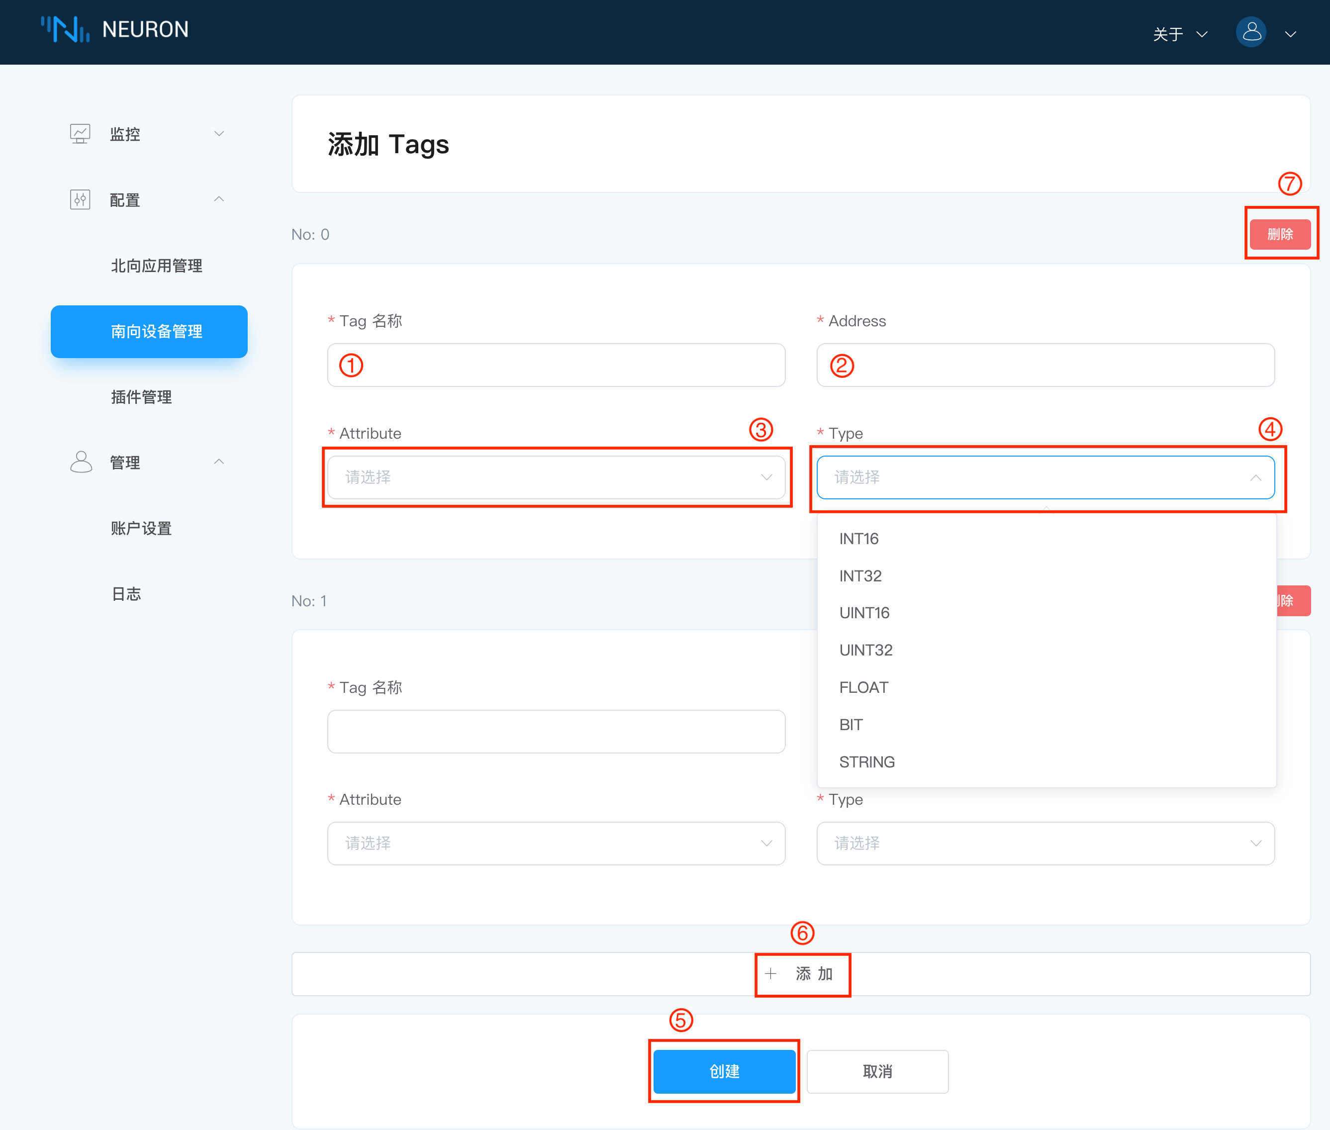1330x1130 pixels.
Task: Click the 取消 button
Action: (x=877, y=1071)
